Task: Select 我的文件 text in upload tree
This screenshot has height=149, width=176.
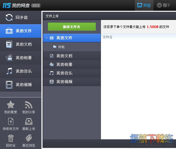Action: click(x=64, y=38)
